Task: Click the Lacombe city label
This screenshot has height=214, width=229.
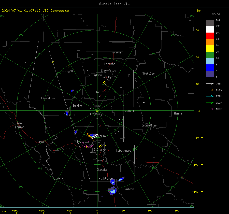Action: tap(110, 64)
